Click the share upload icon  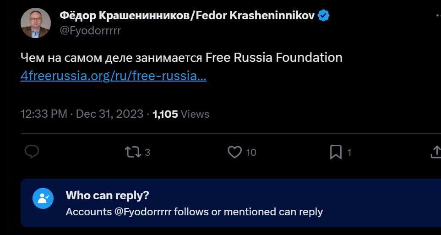(436, 152)
